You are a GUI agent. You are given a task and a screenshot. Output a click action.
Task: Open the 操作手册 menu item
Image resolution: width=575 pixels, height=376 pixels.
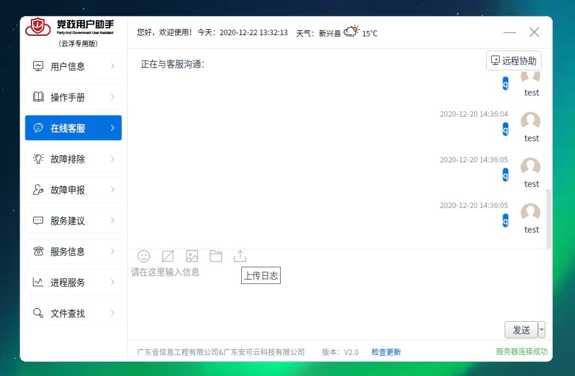73,98
